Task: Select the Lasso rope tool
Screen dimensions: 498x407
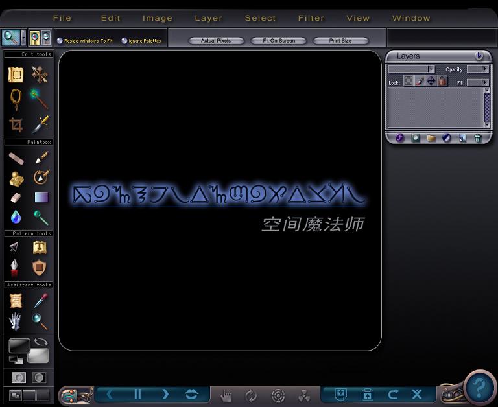Action: (x=16, y=99)
